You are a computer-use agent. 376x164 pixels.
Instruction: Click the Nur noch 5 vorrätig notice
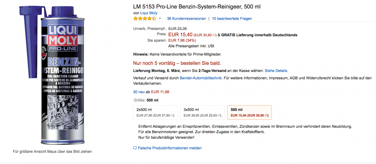(x=177, y=63)
